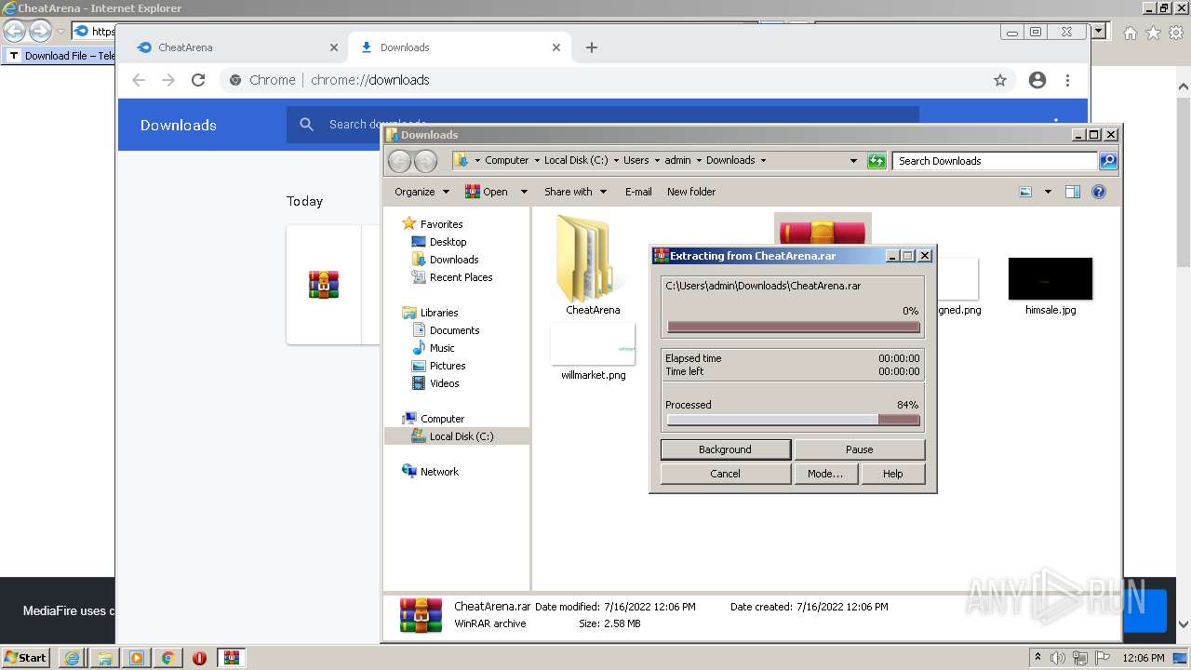Bookmark this page with star icon
The image size is (1191, 670).
tap(1000, 80)
